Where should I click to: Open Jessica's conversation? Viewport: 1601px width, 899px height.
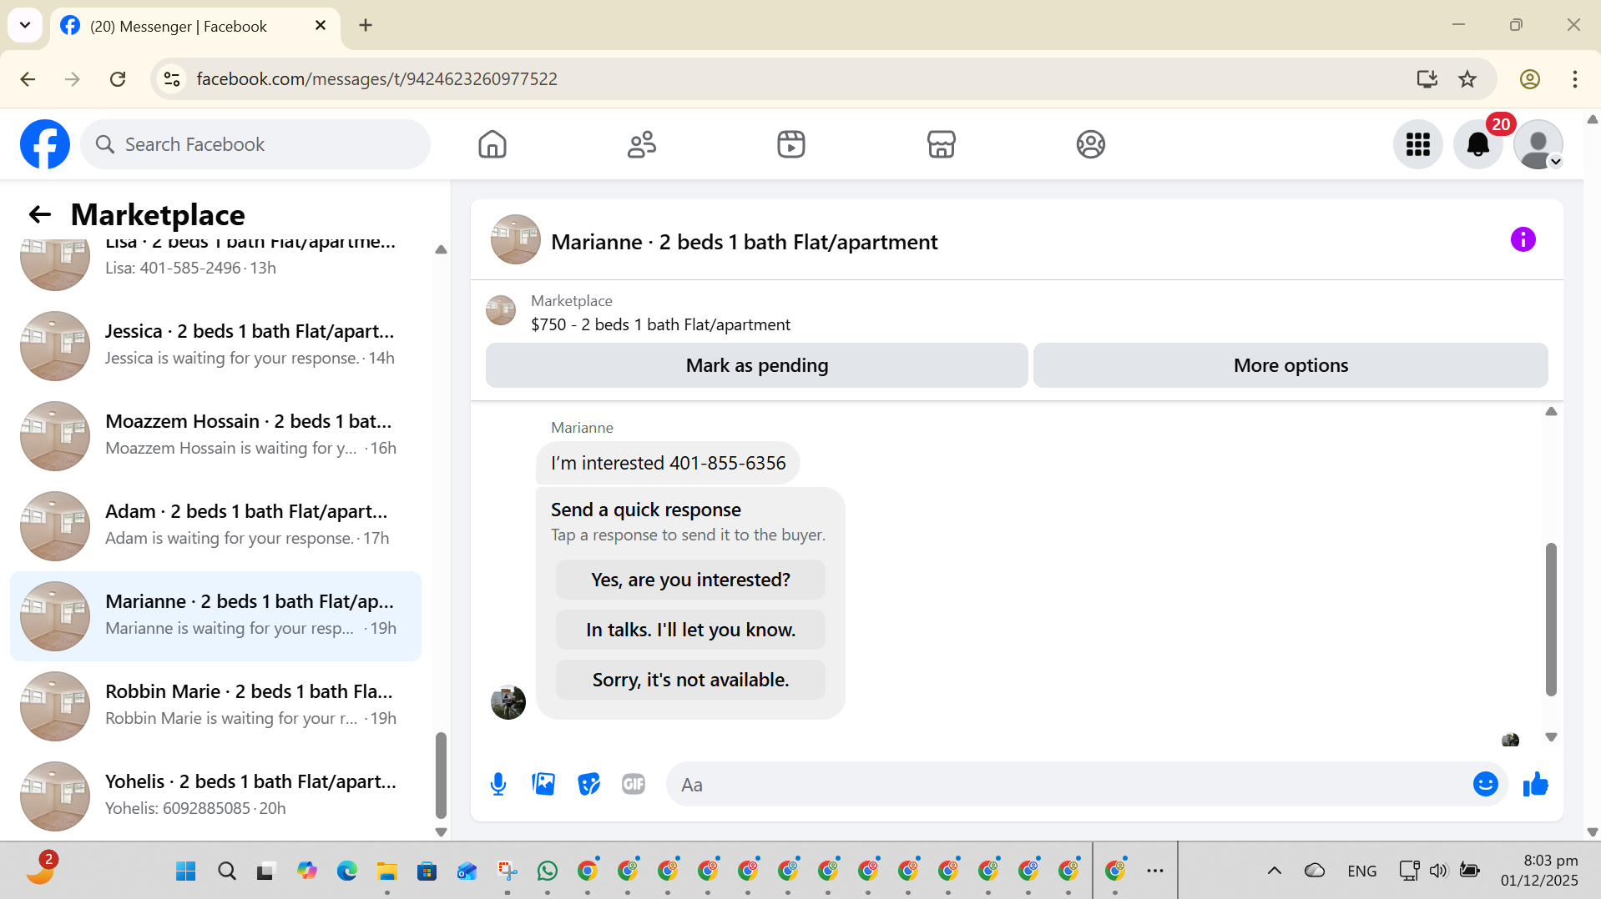[x=215, y=345]
